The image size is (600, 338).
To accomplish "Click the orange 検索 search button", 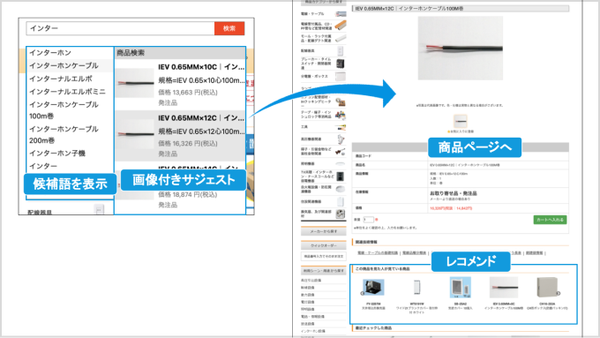I will 229,28.
